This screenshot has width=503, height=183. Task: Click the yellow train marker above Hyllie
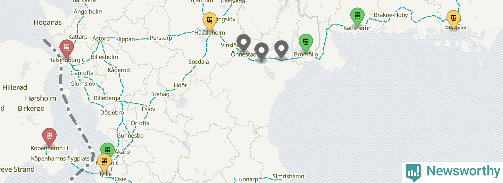click(104, 163)
